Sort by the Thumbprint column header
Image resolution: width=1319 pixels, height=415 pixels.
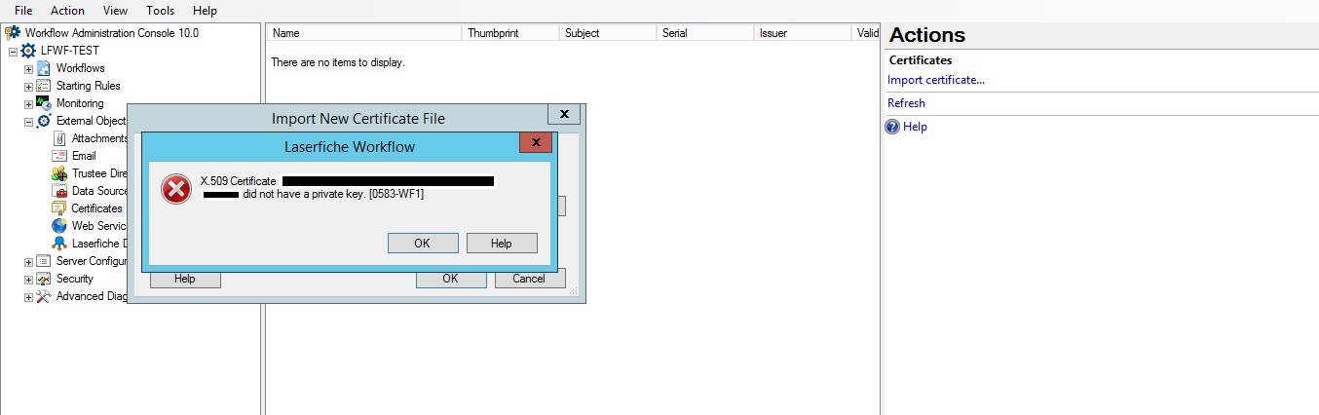coord(510,33)
